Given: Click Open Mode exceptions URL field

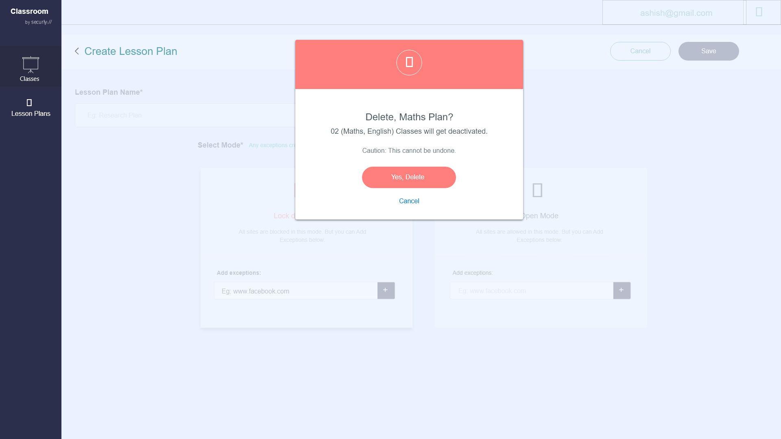Looking at the screenshot, I should (x=531, y=291).
